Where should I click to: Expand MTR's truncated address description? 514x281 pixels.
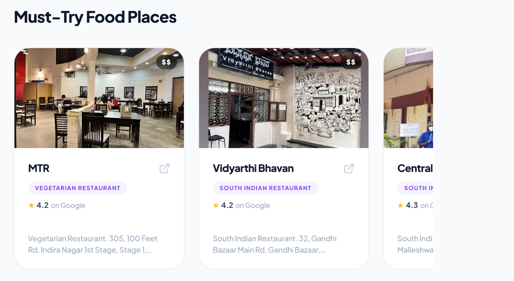(x=93, y=244)
